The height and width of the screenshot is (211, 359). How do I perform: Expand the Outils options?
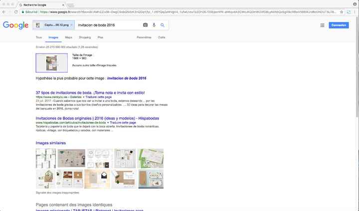(162, 37)
